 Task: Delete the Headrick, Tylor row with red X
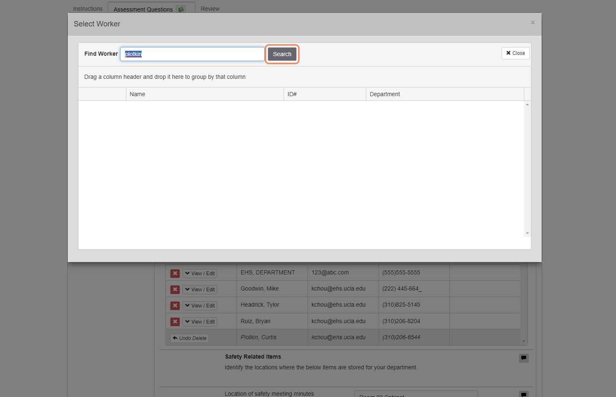point(175,305)
